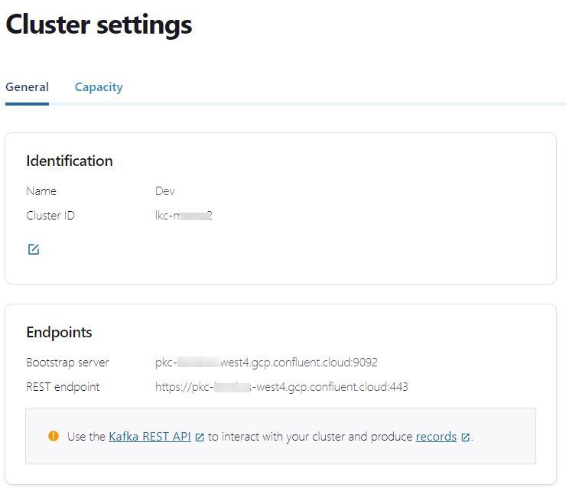
Task: Click the orange warning icon in the notice
Action: coord(54,436)
